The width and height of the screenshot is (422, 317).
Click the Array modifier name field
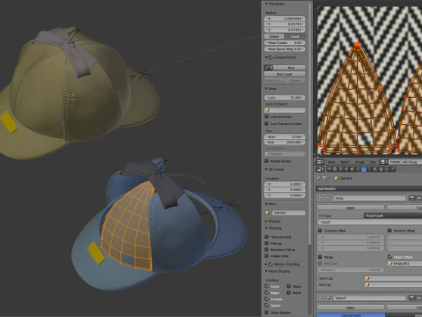[x=370, y=198]
